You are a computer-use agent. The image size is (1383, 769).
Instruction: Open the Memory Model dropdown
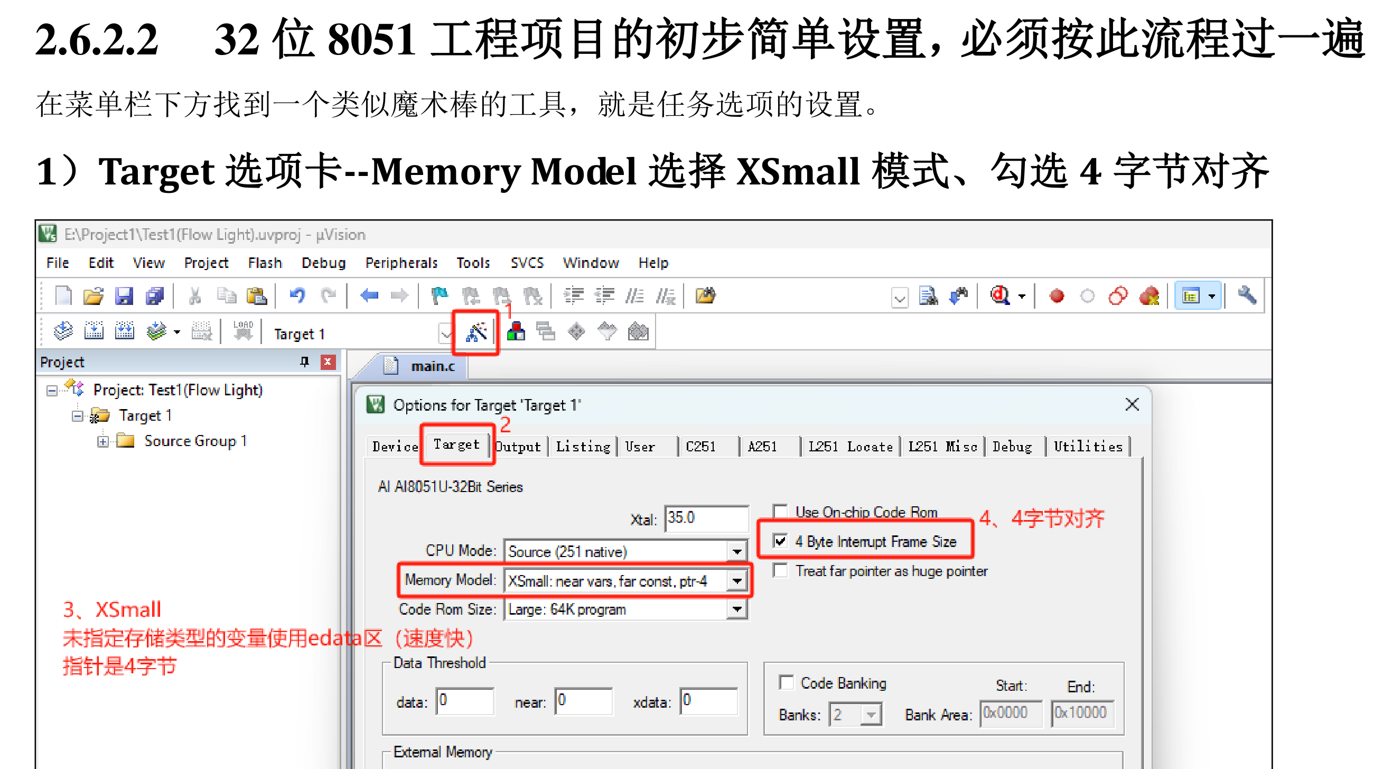[737, 581]
